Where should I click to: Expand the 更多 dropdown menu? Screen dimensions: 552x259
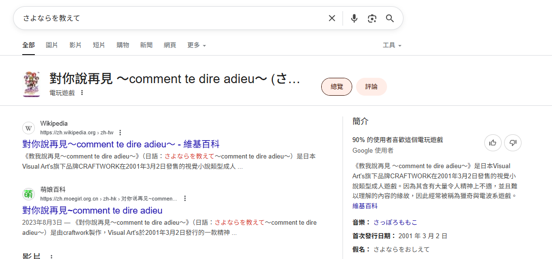[196, 45]
